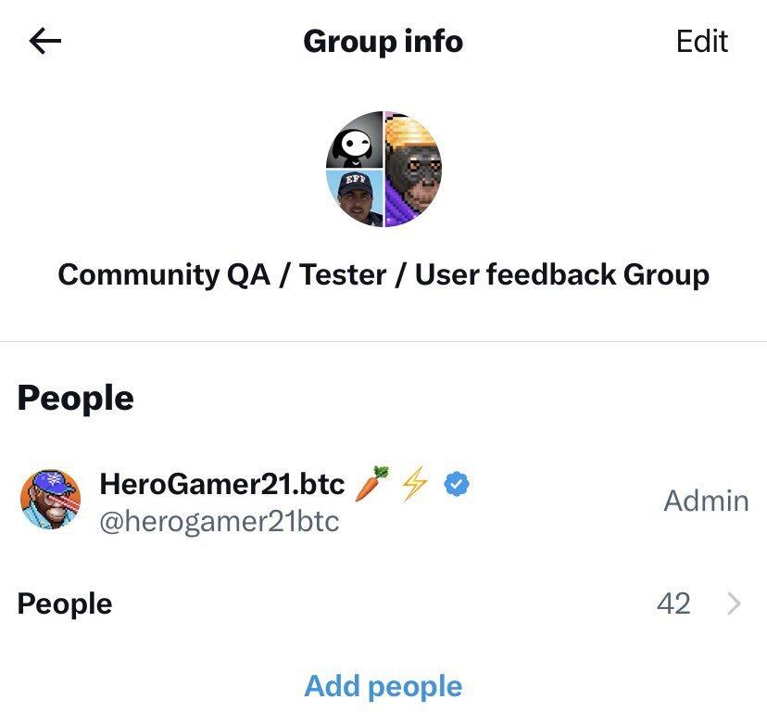Click the Group info header title
Image resolution: width=767 pixels, height=724 pixels.
click(383, 41)
